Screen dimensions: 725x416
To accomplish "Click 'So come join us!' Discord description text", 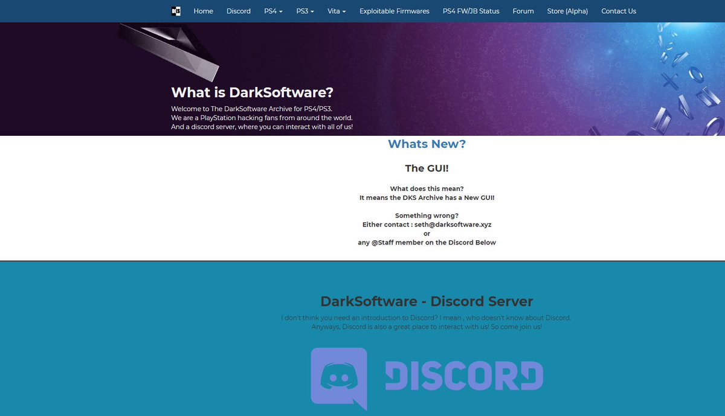I will click(515, 327).
